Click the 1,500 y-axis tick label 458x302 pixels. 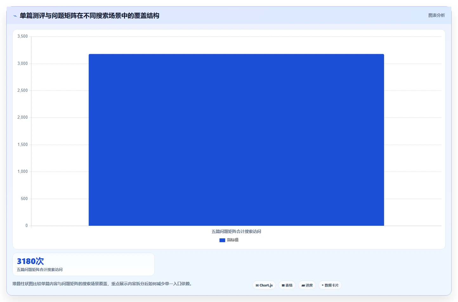(x=23, y=145)
